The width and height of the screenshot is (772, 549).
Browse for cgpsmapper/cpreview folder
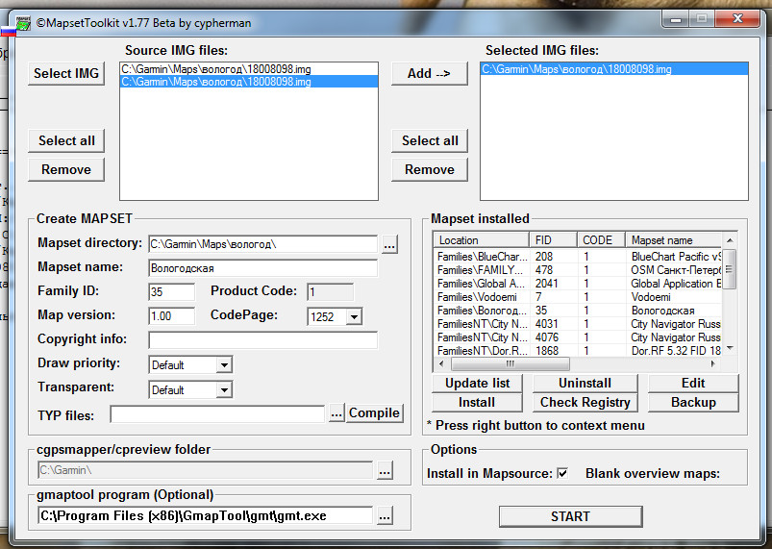click(385, 471)
